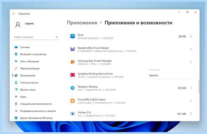The width and height of the screenshot is (207, 134).
Task: Click Realtek USB 2.0 Card Reader title
Action: (93, 48)
